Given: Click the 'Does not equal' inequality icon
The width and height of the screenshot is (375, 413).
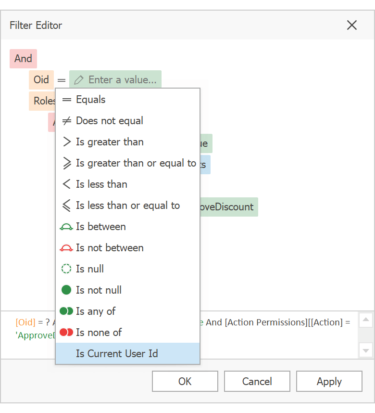Looking at the screenshot, I should point(65,120).
